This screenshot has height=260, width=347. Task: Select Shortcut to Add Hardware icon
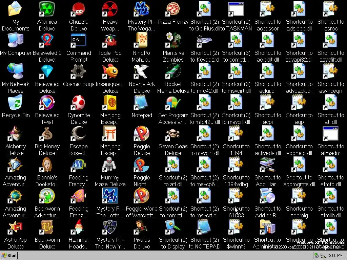point(268,165)
